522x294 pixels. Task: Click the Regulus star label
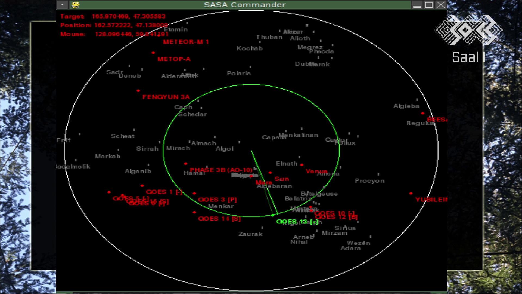(x=420, y=123)
